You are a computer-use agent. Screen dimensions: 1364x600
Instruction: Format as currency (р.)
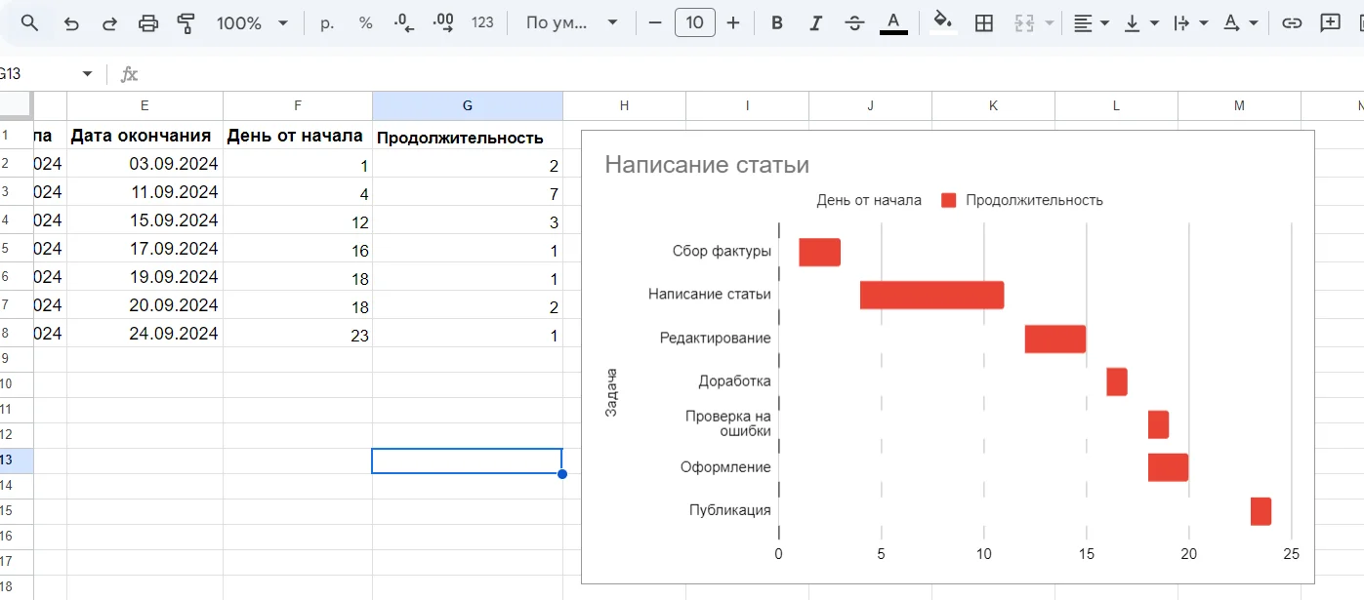click(327, 23)
